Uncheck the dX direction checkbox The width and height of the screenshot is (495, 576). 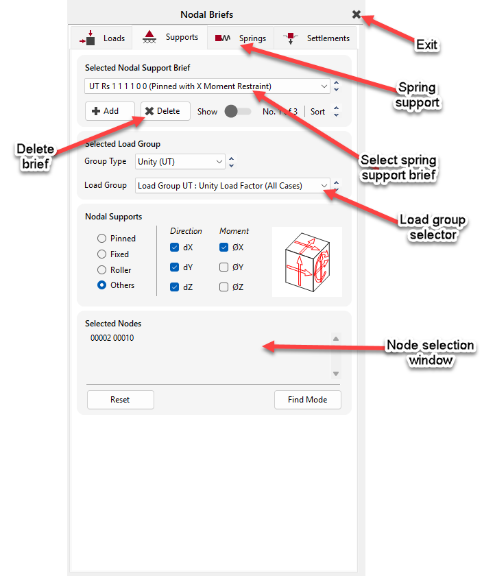click(174, 248)
